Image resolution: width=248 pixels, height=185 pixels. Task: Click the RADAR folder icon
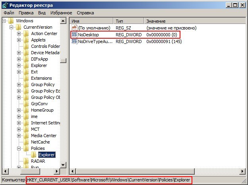click(x=27, y=161)
